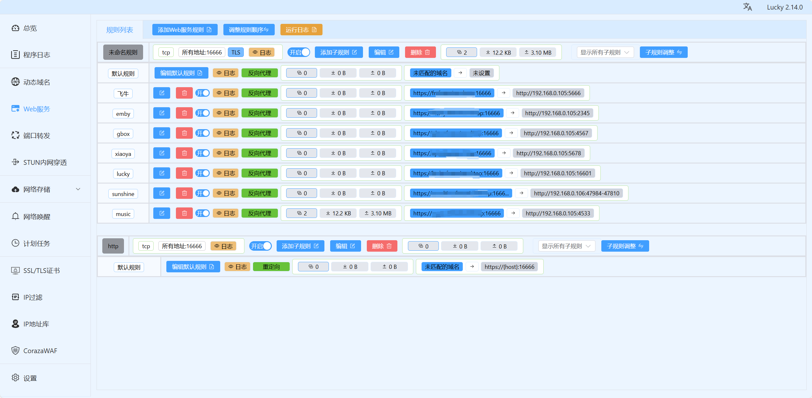View 日志 in 未命名规则 header
Viewport: 812px width, 398px height.
click(x=262, y=52)
